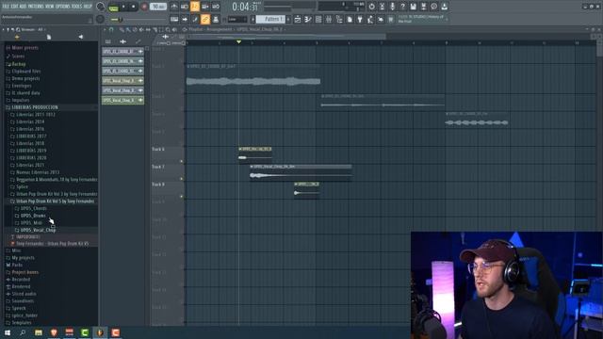The height and width of the screenshot is (339, 603).
Task: Click the typing keyboard to piano icon
Action: point(174,19)
